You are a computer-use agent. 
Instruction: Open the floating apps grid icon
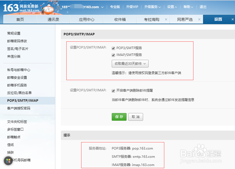8,161
